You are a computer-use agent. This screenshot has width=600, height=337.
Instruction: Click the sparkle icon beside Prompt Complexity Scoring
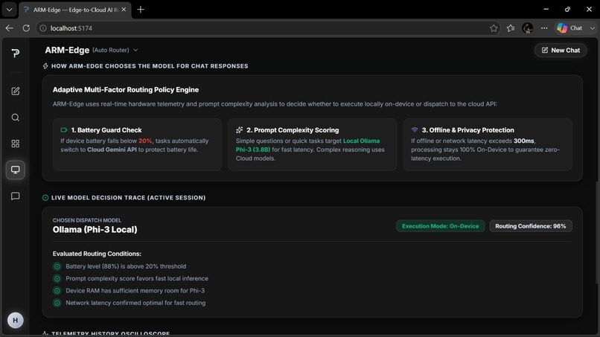pyautogui.click(x=239, y=130)
